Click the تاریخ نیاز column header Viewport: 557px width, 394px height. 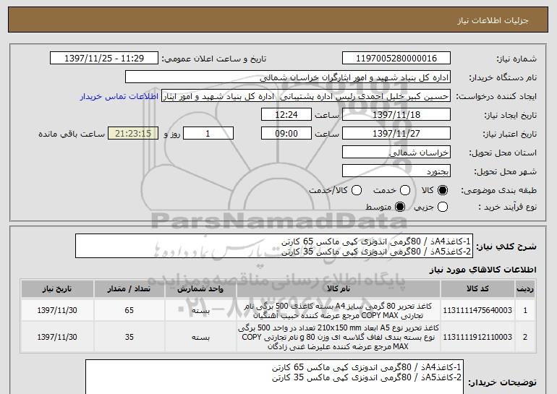pos(57,289)
